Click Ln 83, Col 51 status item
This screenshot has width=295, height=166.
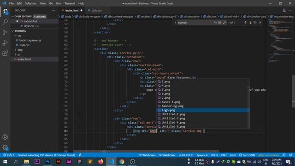pyautogui.click(x=186, y=155)
